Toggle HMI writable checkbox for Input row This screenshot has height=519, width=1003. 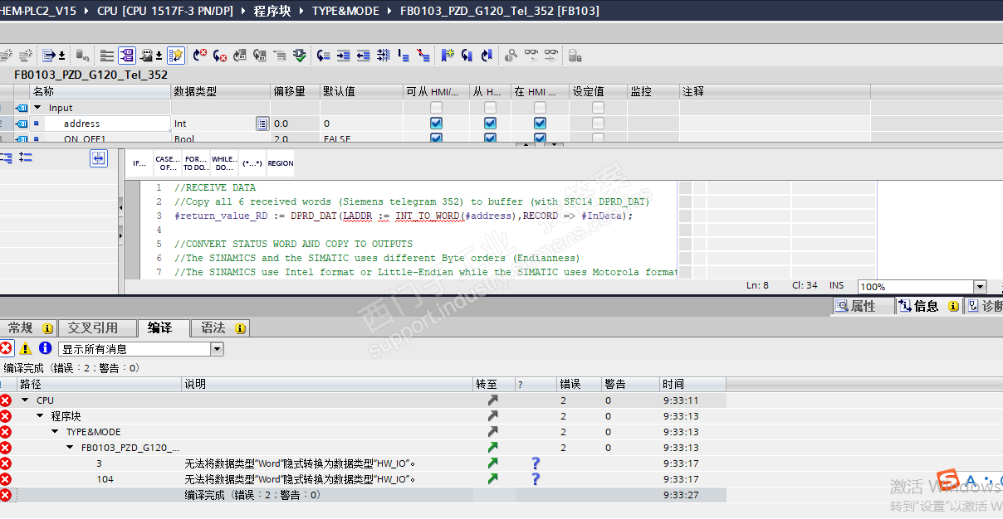point(490,108)
